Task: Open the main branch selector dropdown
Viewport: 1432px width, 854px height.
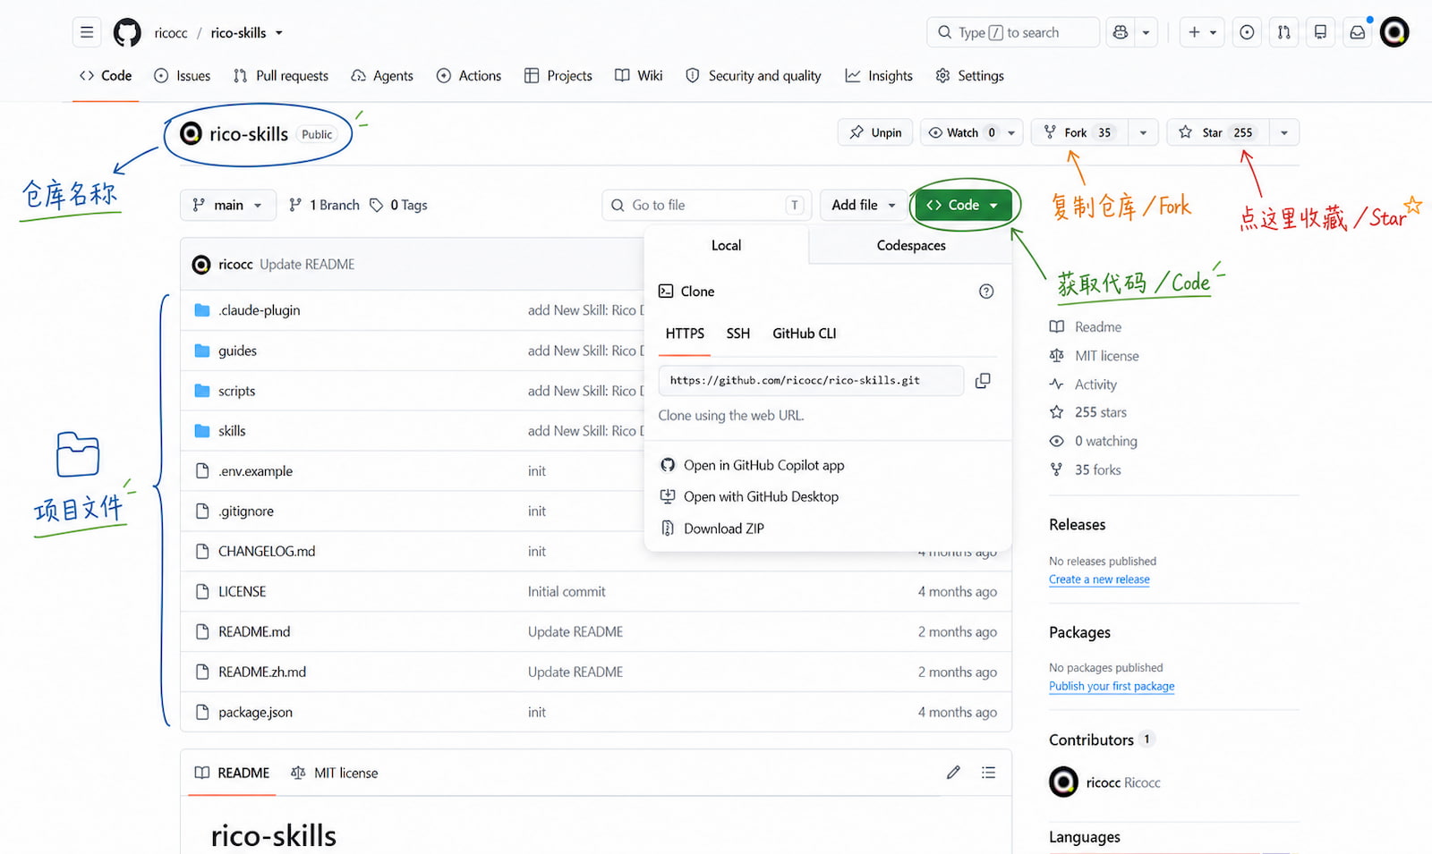Action: (228, 205)
